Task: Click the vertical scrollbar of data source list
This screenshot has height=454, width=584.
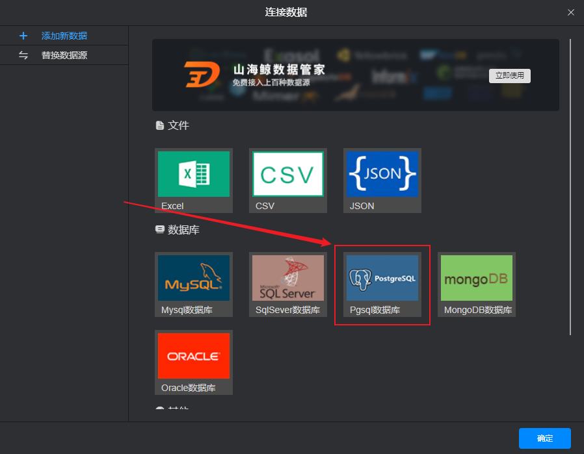Action: [x=570, y=186]
